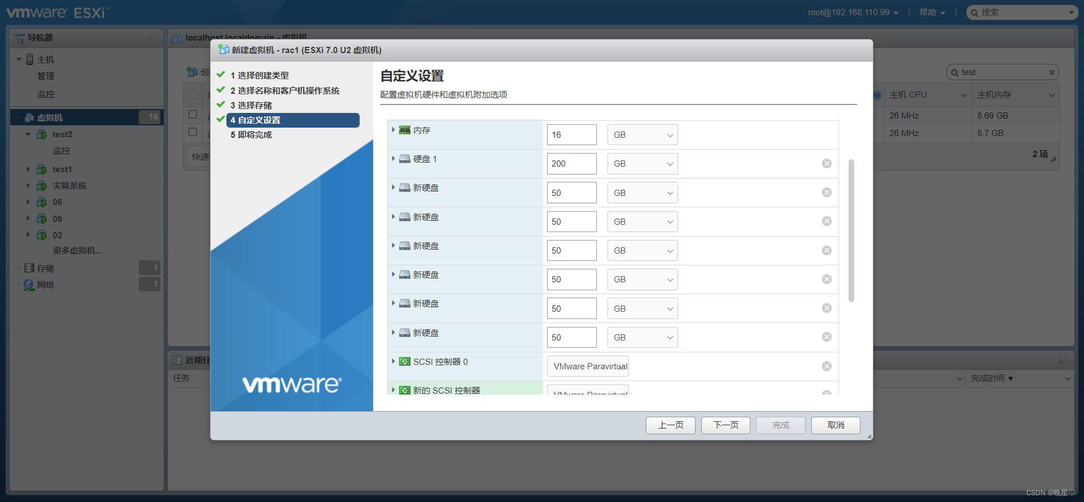1084x502 pixels.
Task: Clear the test search filter with X
Action: click(x=1052, y=72)
